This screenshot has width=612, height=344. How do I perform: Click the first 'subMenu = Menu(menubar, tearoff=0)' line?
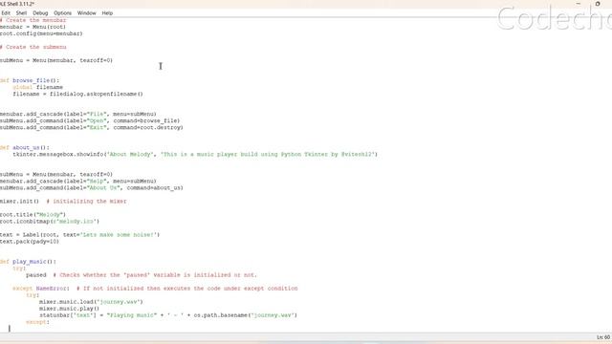tap(56, 60)
